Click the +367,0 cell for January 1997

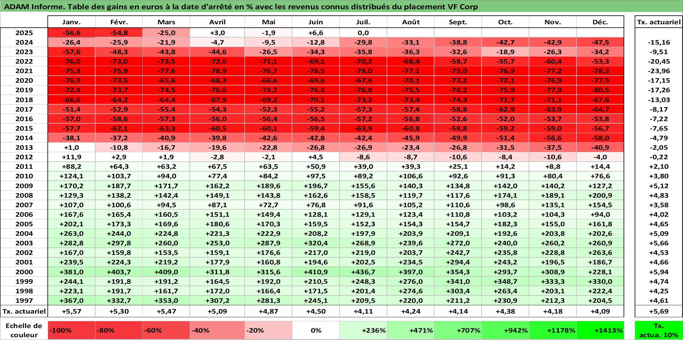[x=71, y=300]
